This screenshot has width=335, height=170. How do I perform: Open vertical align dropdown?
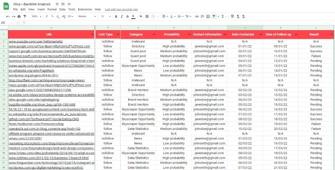(172, 16)
